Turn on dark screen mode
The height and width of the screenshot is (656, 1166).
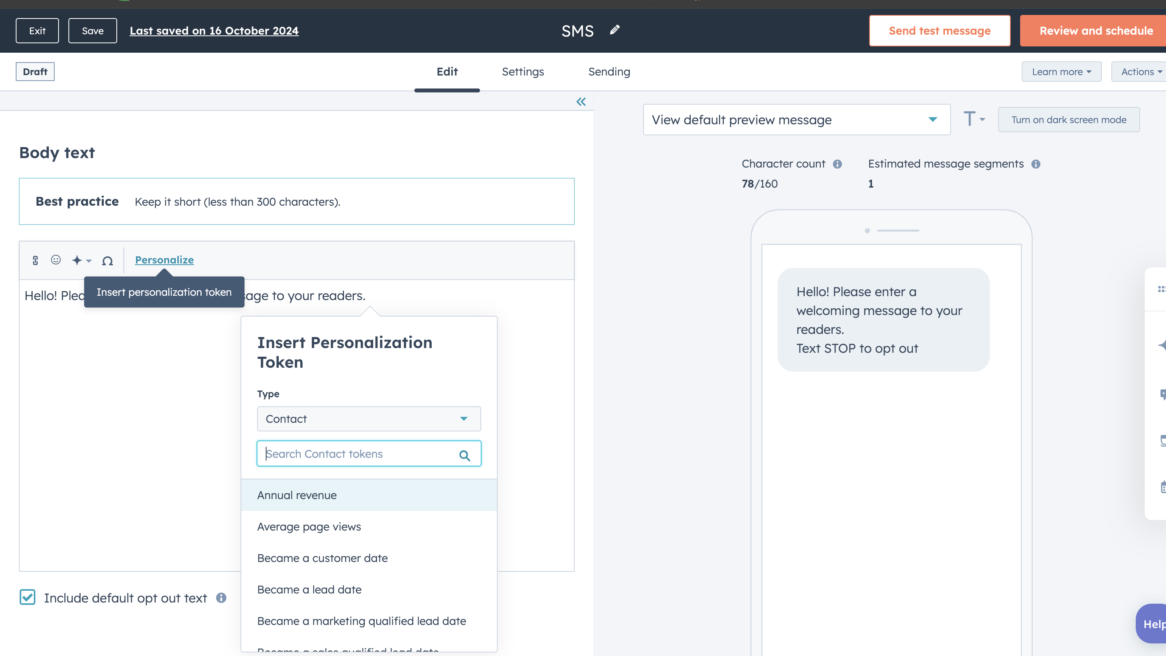click(x=1069, y=120)
